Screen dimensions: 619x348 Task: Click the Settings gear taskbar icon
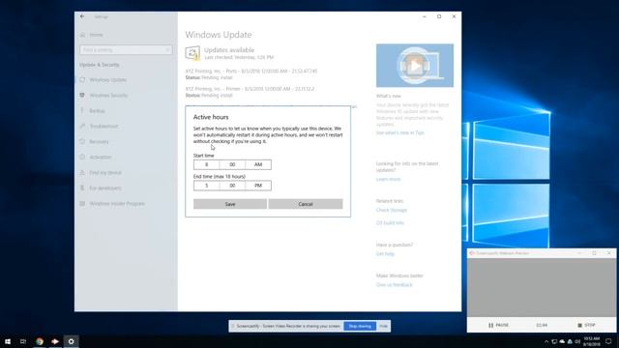click(71, 341)
